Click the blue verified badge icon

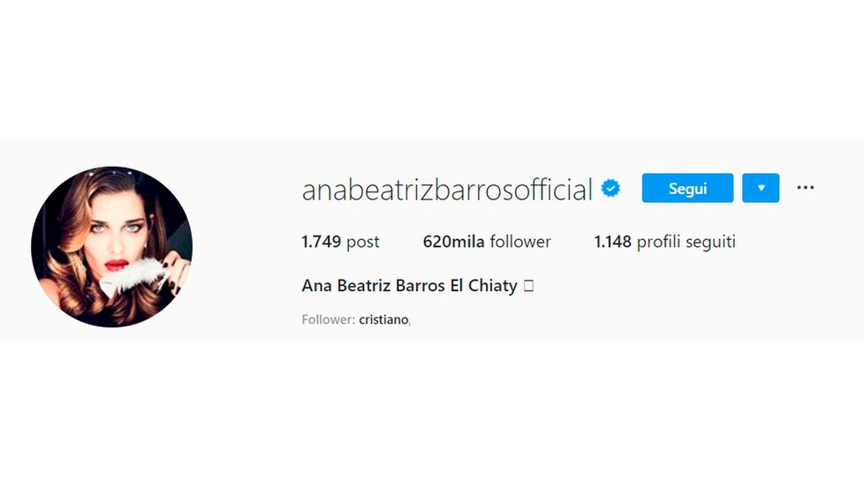pyautogui.click(x=610, y=188)
